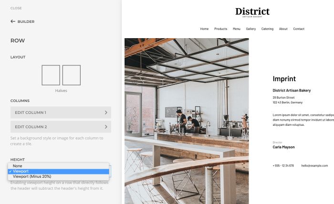Visit the About page link
Screen dimensions: 334x204
[x=283, y=29]
